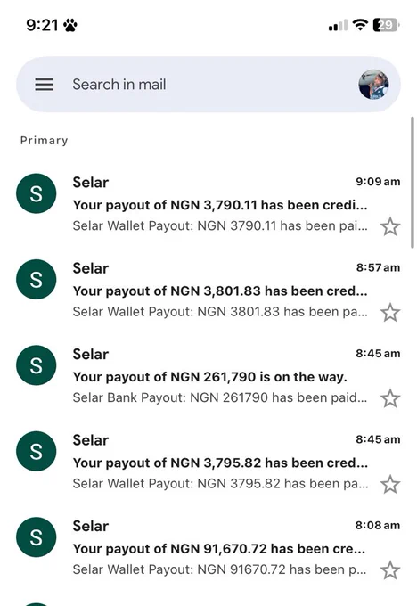The width and height of the screenshot is (417, 606).
Task: Click the inbox scrollbar handle
Action: click(x=413, y=183)
